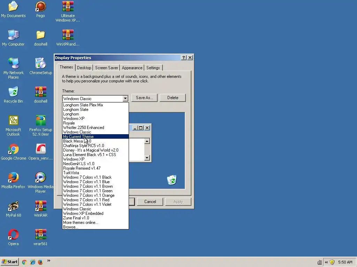357x267 pixels.
Task: Click the Save As... button
Action: pos(144,98)
